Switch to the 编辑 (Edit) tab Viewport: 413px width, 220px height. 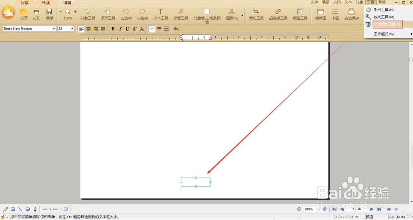[67, 3]
